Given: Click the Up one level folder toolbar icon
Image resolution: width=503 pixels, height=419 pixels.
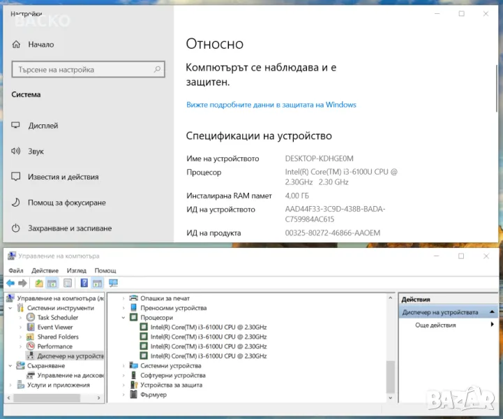Looking at the screenshot, I should point(39,283).
